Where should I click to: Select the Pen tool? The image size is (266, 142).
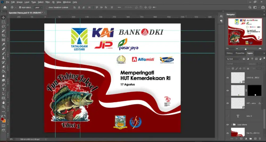coord(3,85)
